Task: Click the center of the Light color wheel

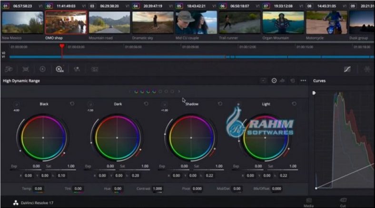Action: point(266,137)
